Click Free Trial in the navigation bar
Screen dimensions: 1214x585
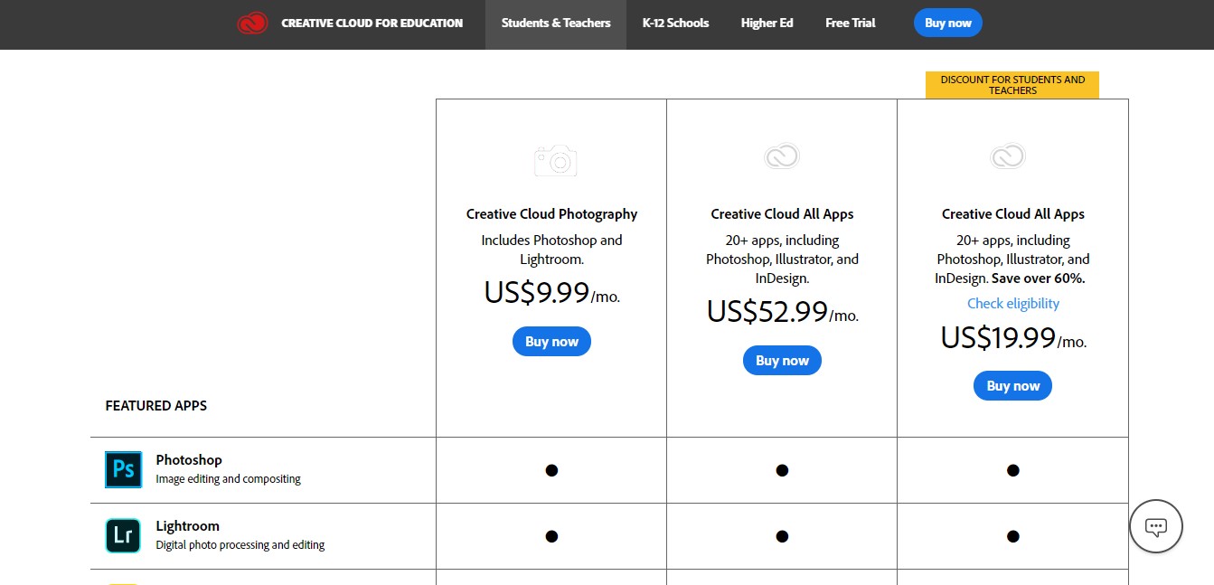[x=850, y=23]
